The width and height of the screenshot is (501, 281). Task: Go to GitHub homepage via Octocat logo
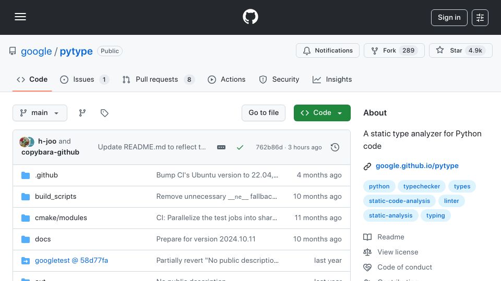250,17
